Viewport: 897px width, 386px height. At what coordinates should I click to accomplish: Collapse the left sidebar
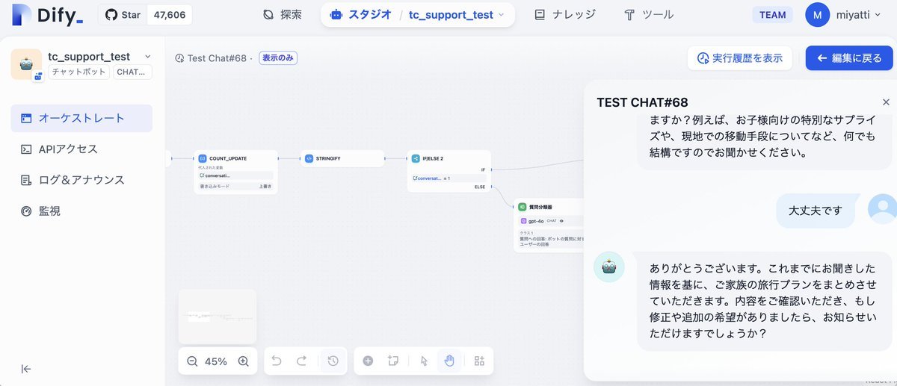coord(26,369)
